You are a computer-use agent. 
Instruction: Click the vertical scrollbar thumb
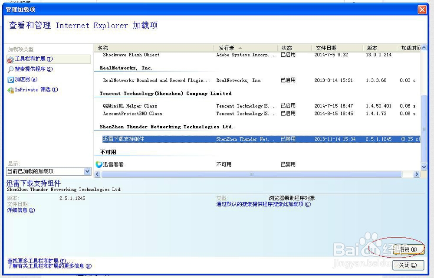point(424,129)
